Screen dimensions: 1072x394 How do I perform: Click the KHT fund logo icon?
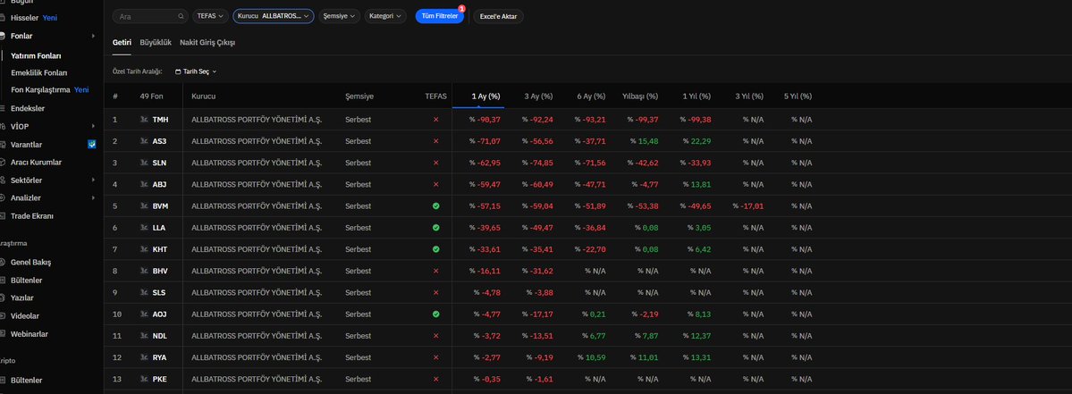pos(144,249)
